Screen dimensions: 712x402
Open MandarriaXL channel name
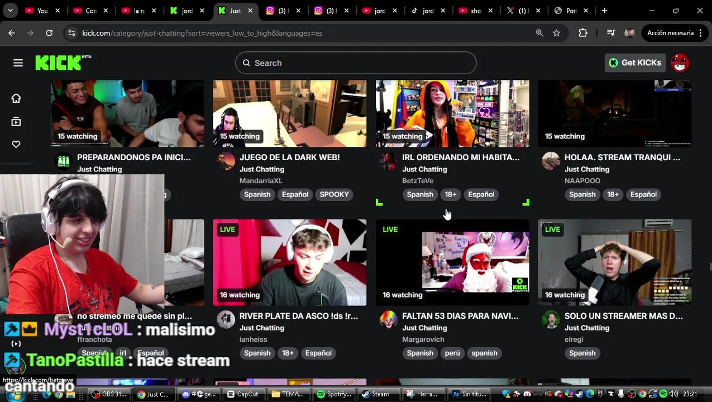[x=261, y=181]
